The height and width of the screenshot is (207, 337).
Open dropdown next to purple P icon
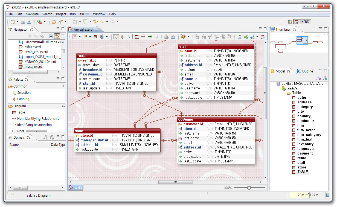(x=80, y=37)
